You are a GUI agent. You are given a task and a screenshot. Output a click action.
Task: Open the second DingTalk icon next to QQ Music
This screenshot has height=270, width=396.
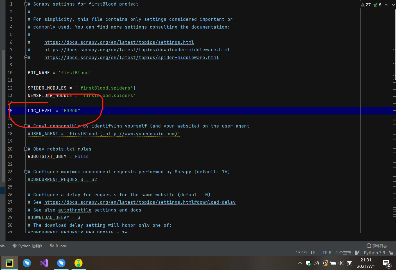click(61, 263)
